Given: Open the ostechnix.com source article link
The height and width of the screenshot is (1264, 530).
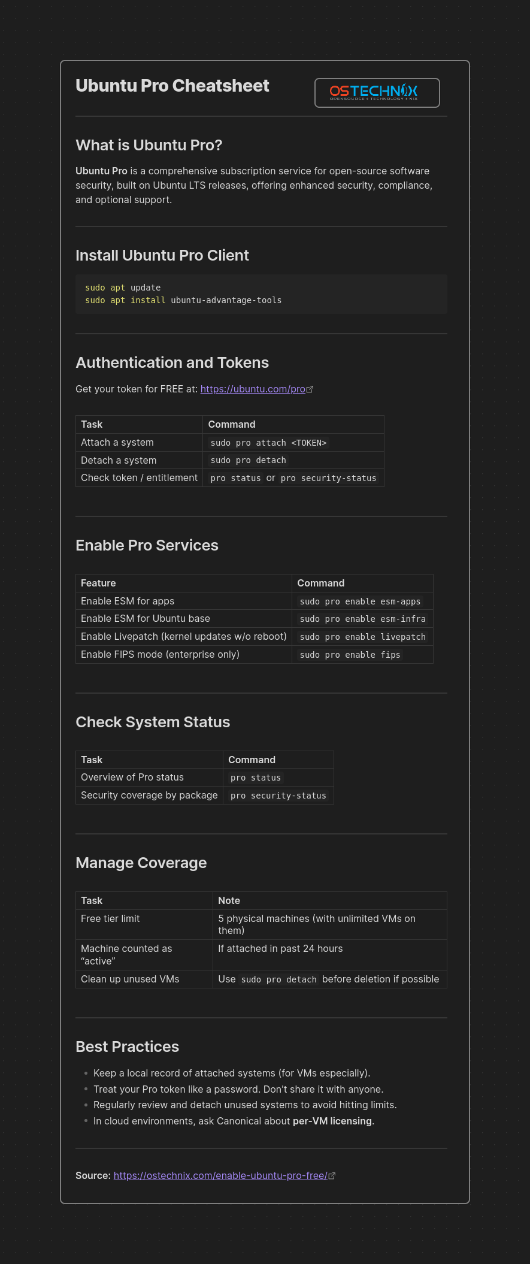Looking at the screenshot, I should [220, 1175].
